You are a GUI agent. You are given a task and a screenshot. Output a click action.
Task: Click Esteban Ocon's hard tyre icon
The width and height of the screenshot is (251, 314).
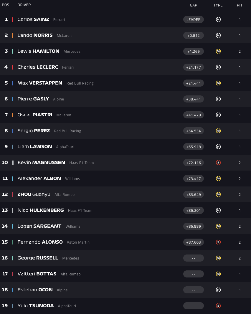218,290
